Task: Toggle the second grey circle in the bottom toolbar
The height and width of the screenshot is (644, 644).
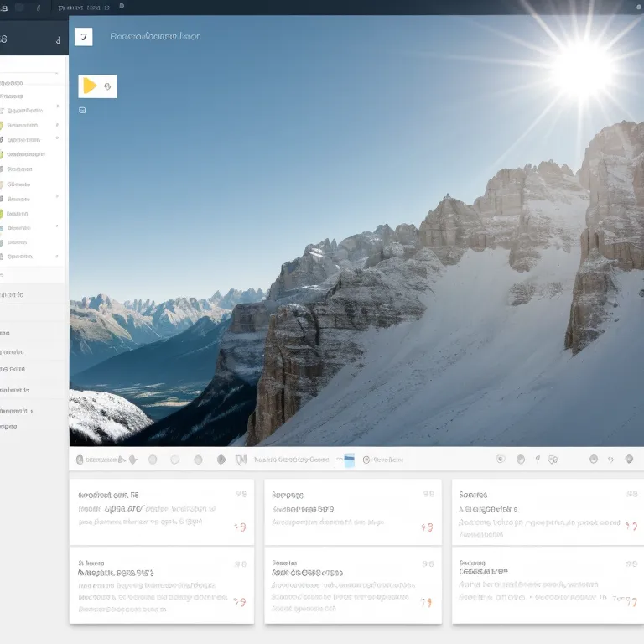Action: (175, 460)
